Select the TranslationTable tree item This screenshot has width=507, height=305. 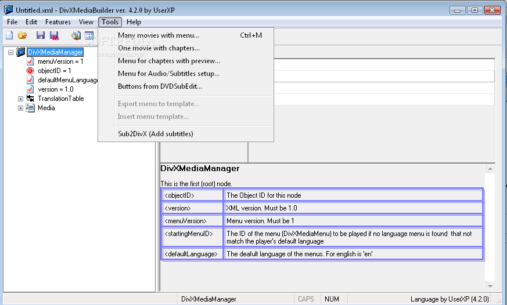click(x=61, y=99)
